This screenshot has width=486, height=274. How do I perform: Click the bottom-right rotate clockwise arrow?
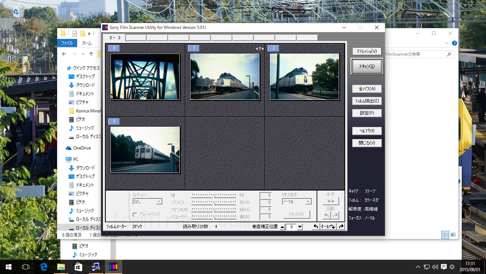coord(341,227)
